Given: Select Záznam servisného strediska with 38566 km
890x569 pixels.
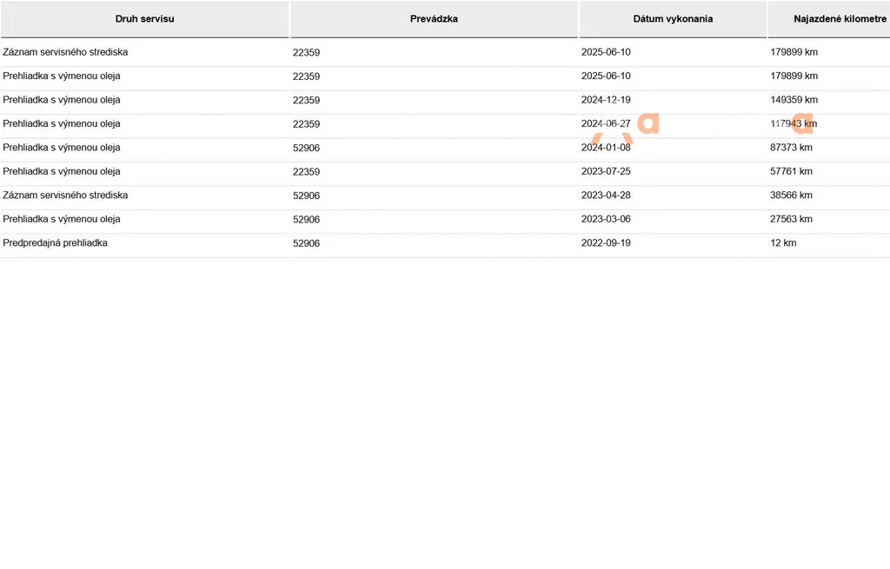Looking at the screenshot, I should click(x=65, y=195).
